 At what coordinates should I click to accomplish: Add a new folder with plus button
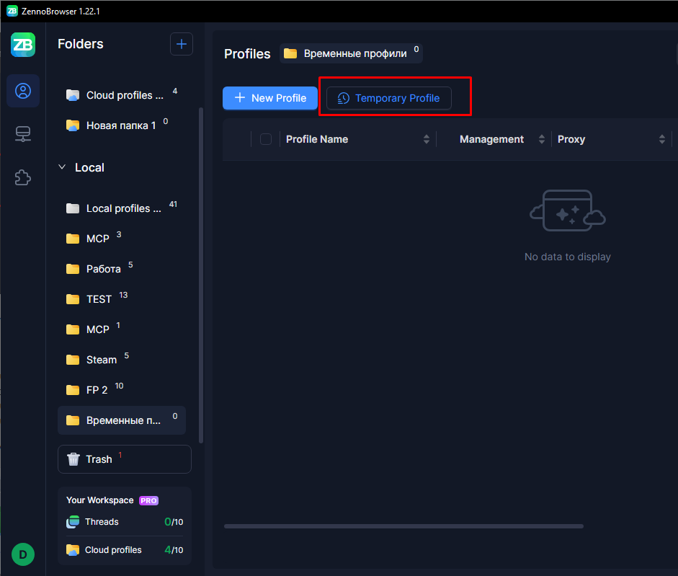[x=182, y=44]
